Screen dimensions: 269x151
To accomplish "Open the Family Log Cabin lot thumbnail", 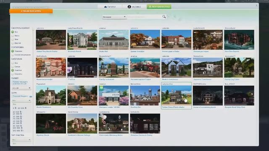I will click(x=239, y=68).
